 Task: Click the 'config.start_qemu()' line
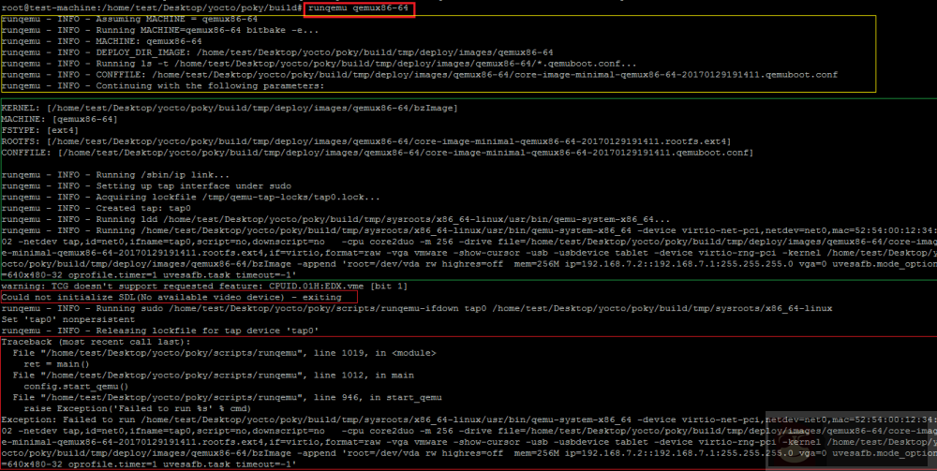pos(76,386)
